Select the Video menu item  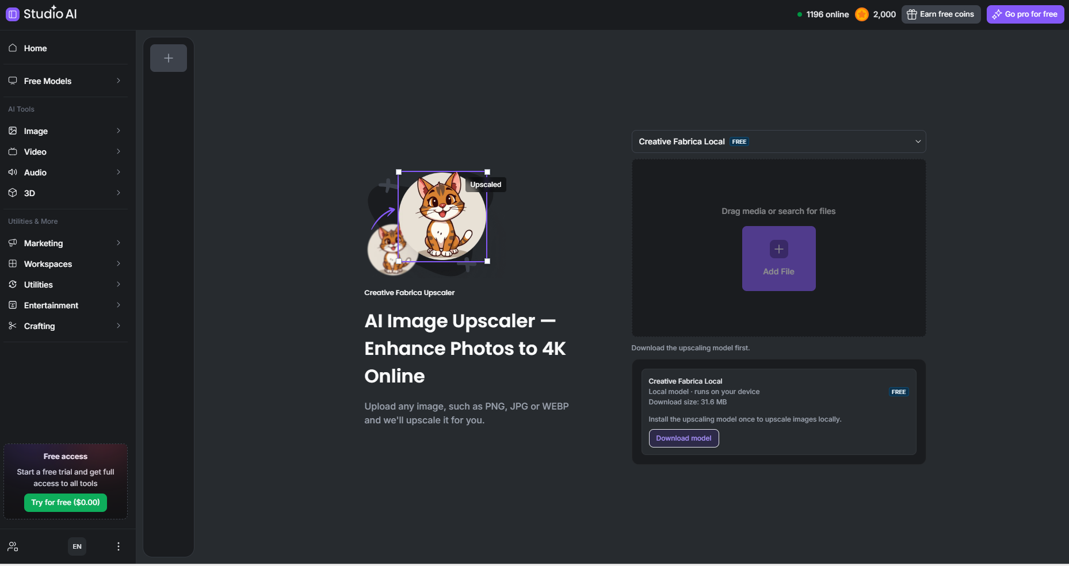click(66, 152)
